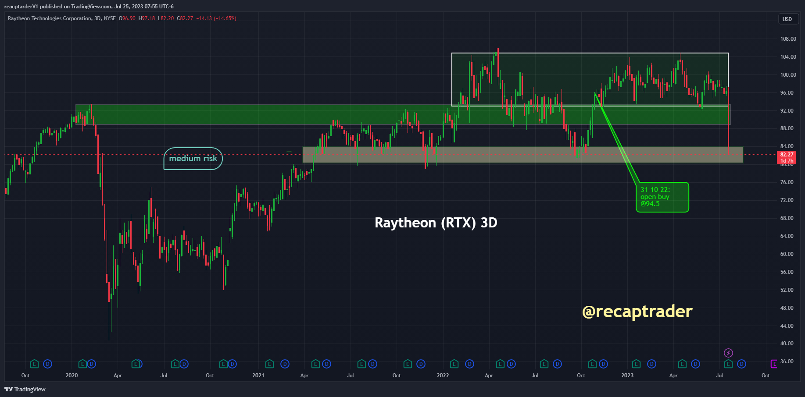Select the October 2022 dividend D marker
The width and height of the screenshot is (805, 397).
coord(603,364)
